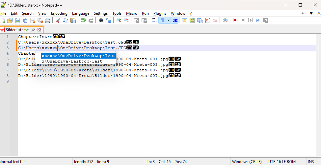Click the Run macro multiple times icon
This screenshot has height=165, width=321.
pos(258,20)
